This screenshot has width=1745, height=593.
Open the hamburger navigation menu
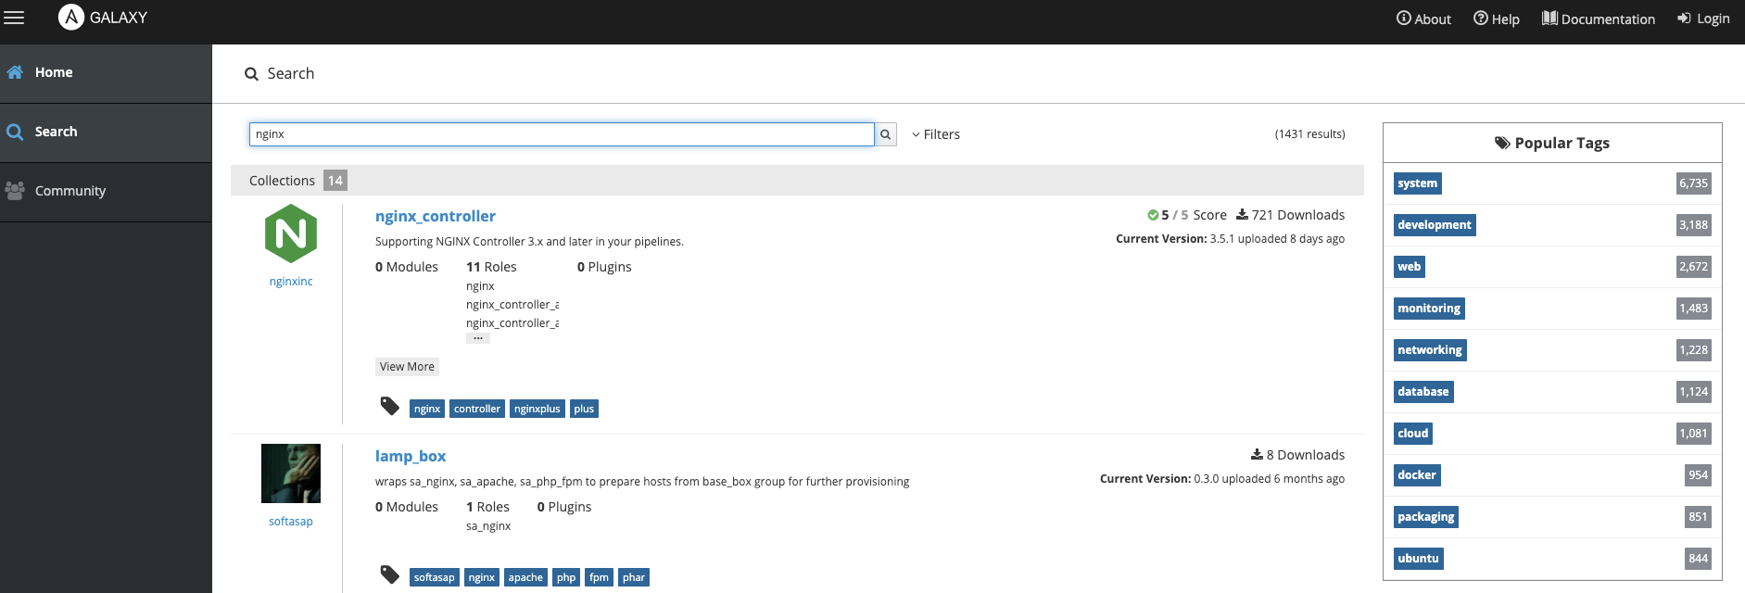[14, 18]
